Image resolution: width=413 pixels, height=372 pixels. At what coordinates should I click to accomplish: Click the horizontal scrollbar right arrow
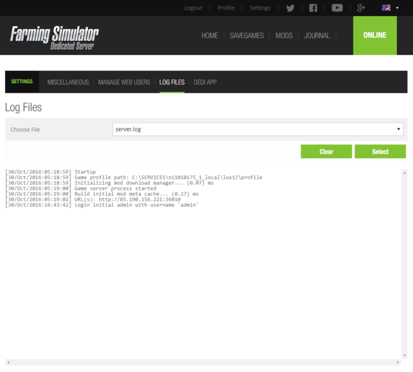(397, 362)
